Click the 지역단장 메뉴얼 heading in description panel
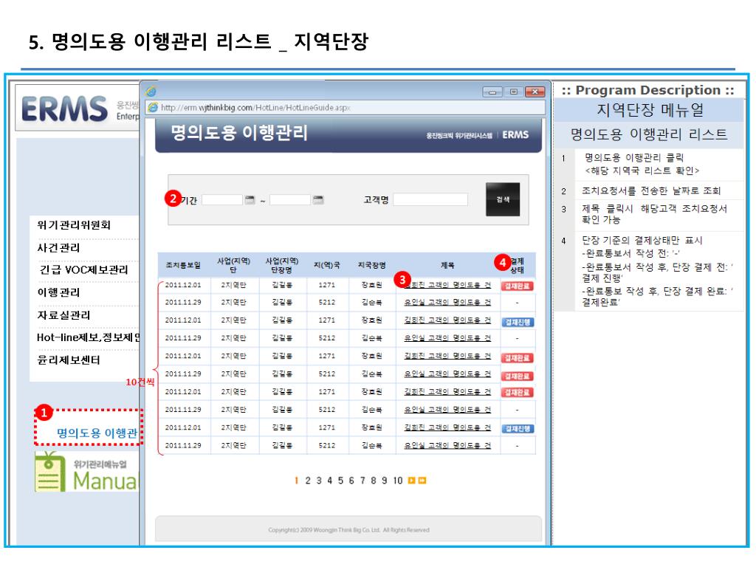This screenshot has height=567, width=756. point(650,110)
